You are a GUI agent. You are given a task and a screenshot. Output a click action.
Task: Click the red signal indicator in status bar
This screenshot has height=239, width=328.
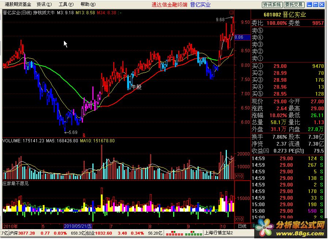pos(174,233)
